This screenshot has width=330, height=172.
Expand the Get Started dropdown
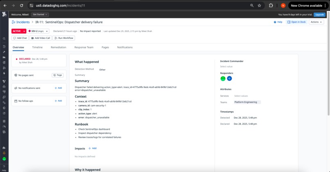[x=40, y=14]
